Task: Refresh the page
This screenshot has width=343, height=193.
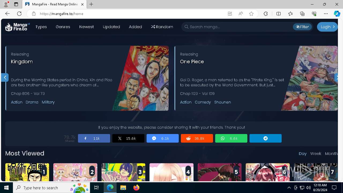Action: (x=19, y=14)
